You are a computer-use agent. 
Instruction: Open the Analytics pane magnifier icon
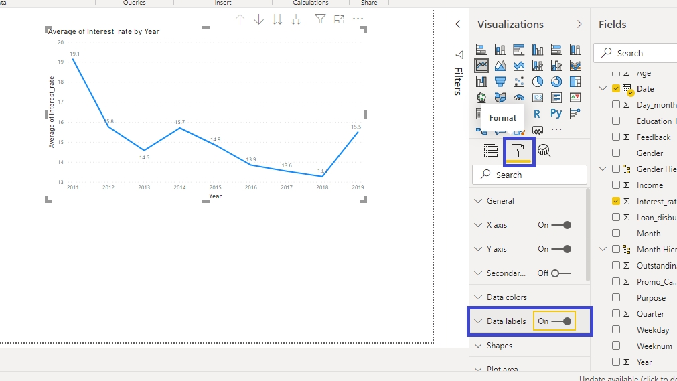(x=544, y=151)
